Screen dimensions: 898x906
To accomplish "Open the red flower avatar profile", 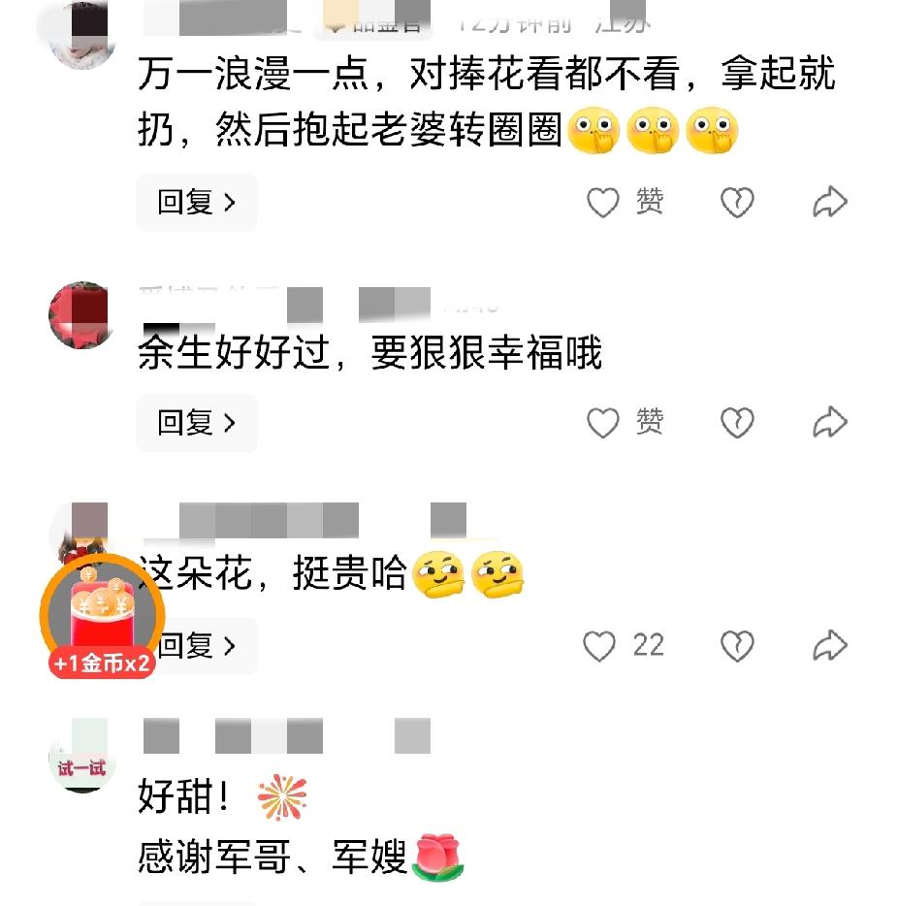I will click(x=80, y=315).
